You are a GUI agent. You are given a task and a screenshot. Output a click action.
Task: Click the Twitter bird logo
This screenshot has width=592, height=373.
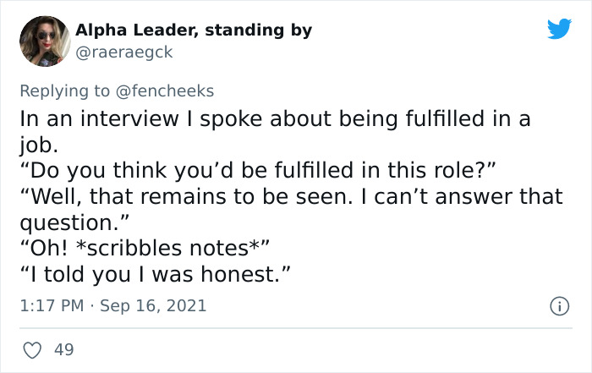tap(559, 29)
